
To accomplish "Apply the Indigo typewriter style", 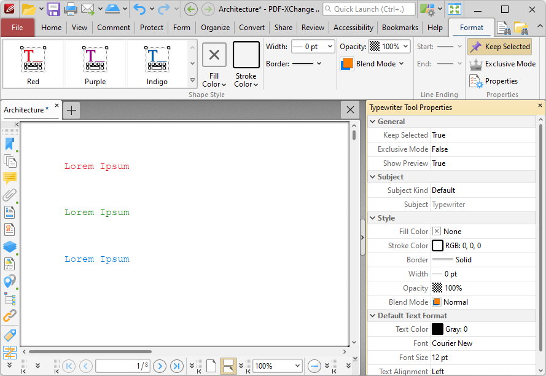I will pyautogui.click(x=157, y=64).
